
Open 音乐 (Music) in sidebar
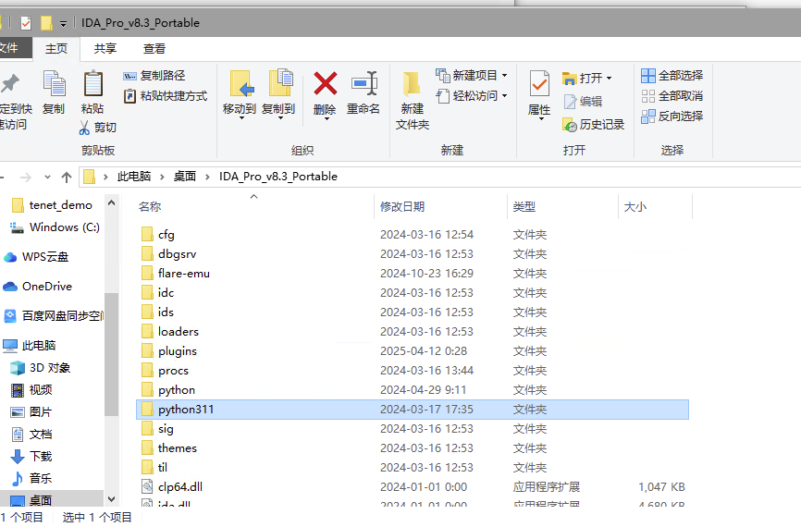point(31,479)
